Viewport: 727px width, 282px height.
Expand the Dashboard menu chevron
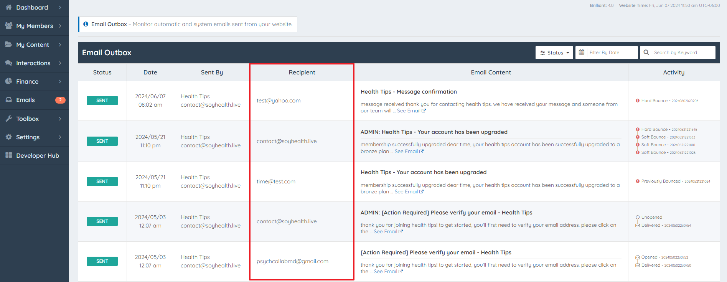pos(60,7)
